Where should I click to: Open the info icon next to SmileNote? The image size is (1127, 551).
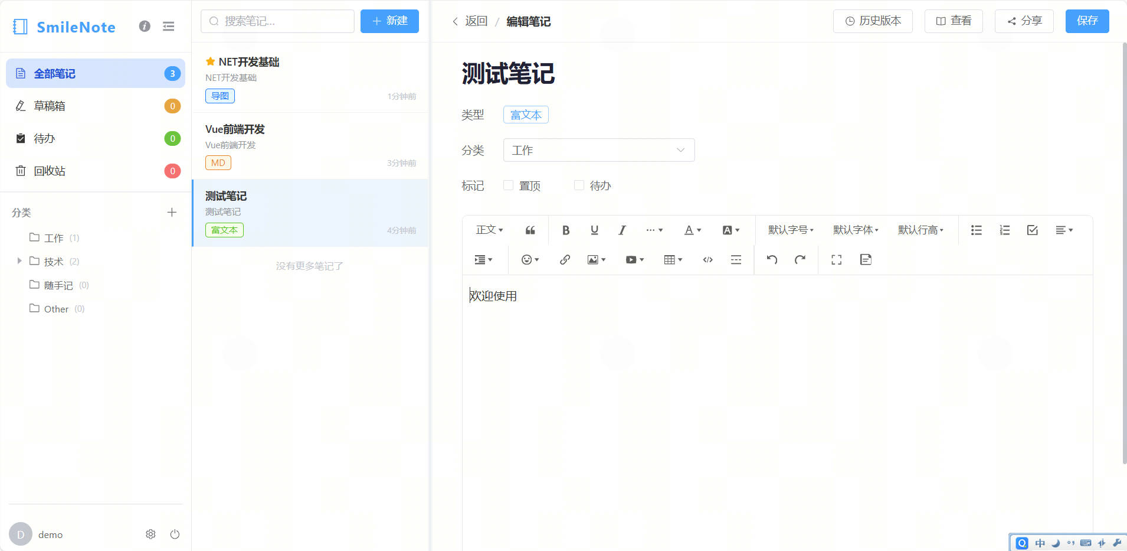[x=145, y=26]
